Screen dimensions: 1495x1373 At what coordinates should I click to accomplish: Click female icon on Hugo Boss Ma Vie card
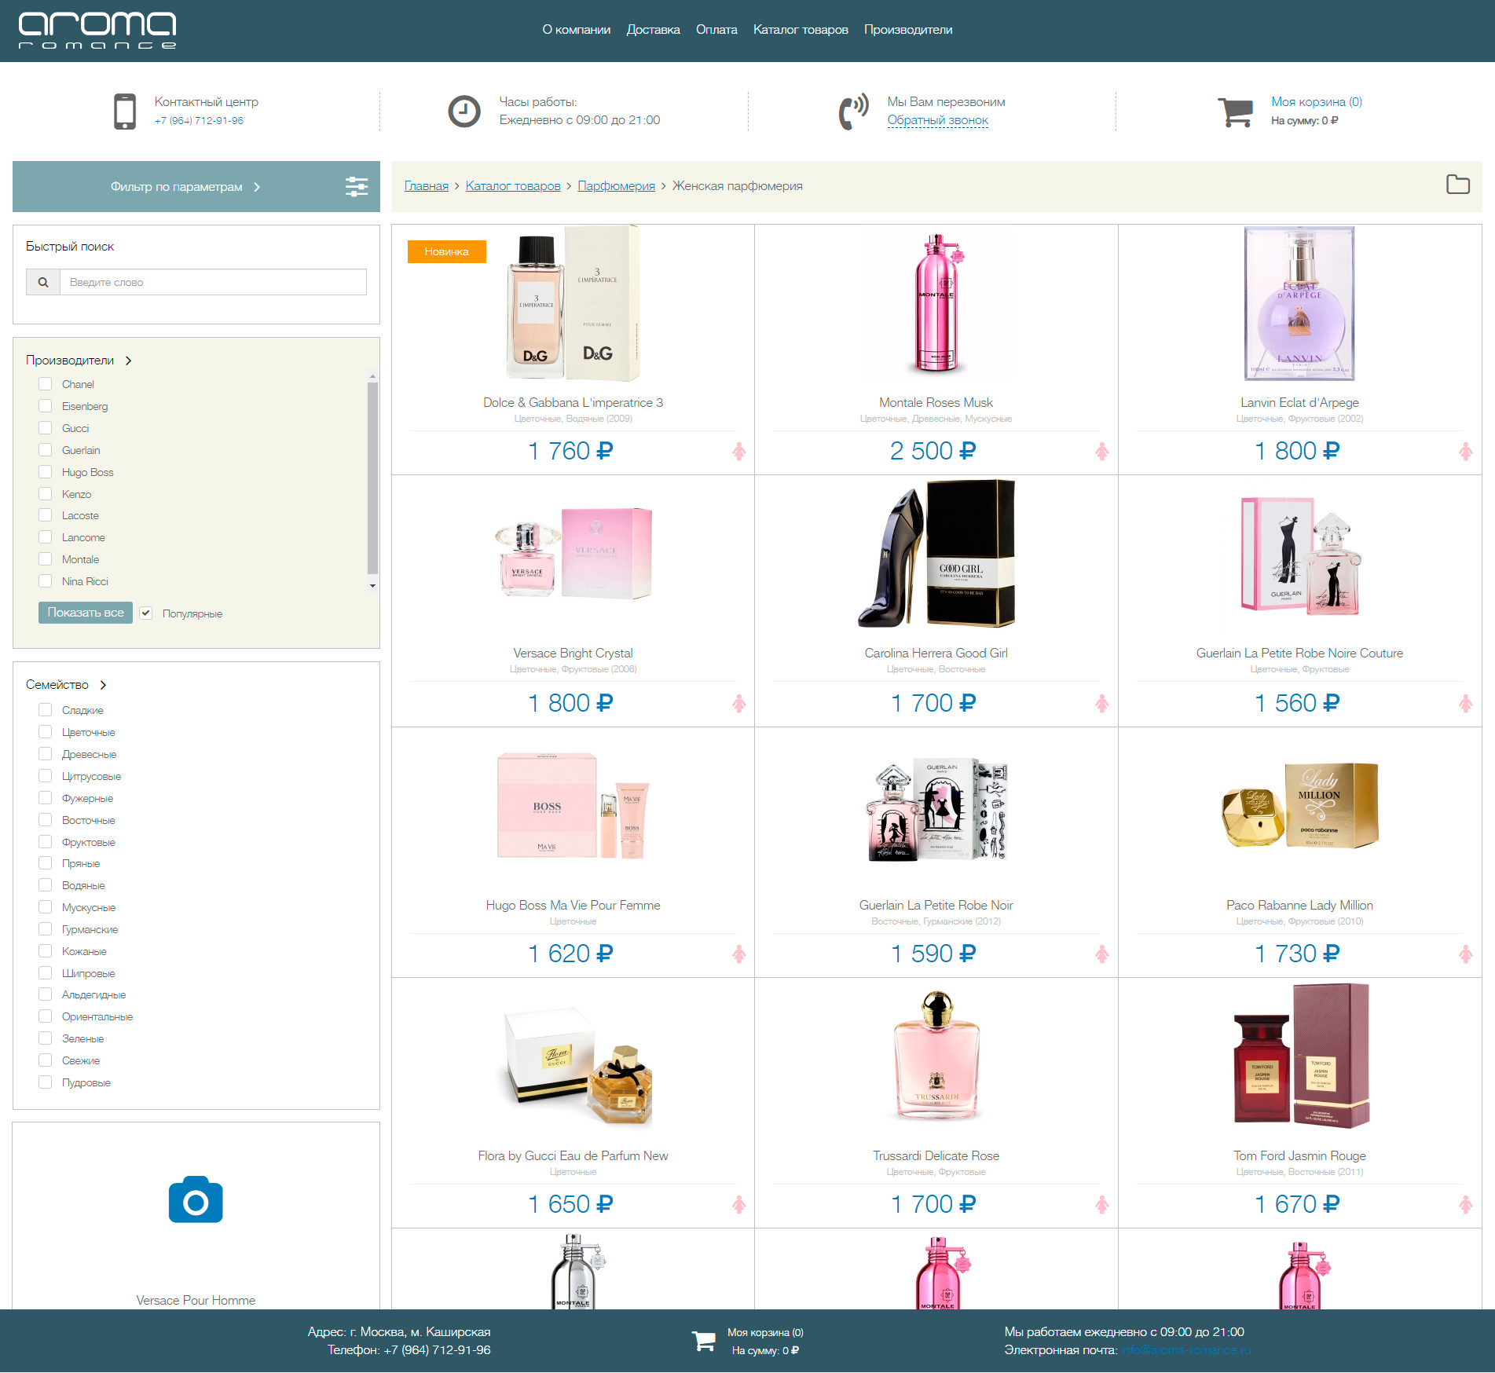pos(739,954)
